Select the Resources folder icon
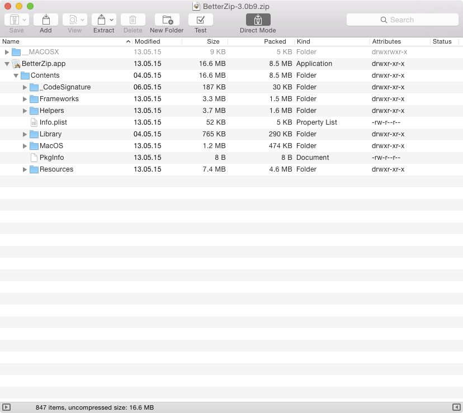The height and width of the screenshot is (413, 463). coord(34,169)
